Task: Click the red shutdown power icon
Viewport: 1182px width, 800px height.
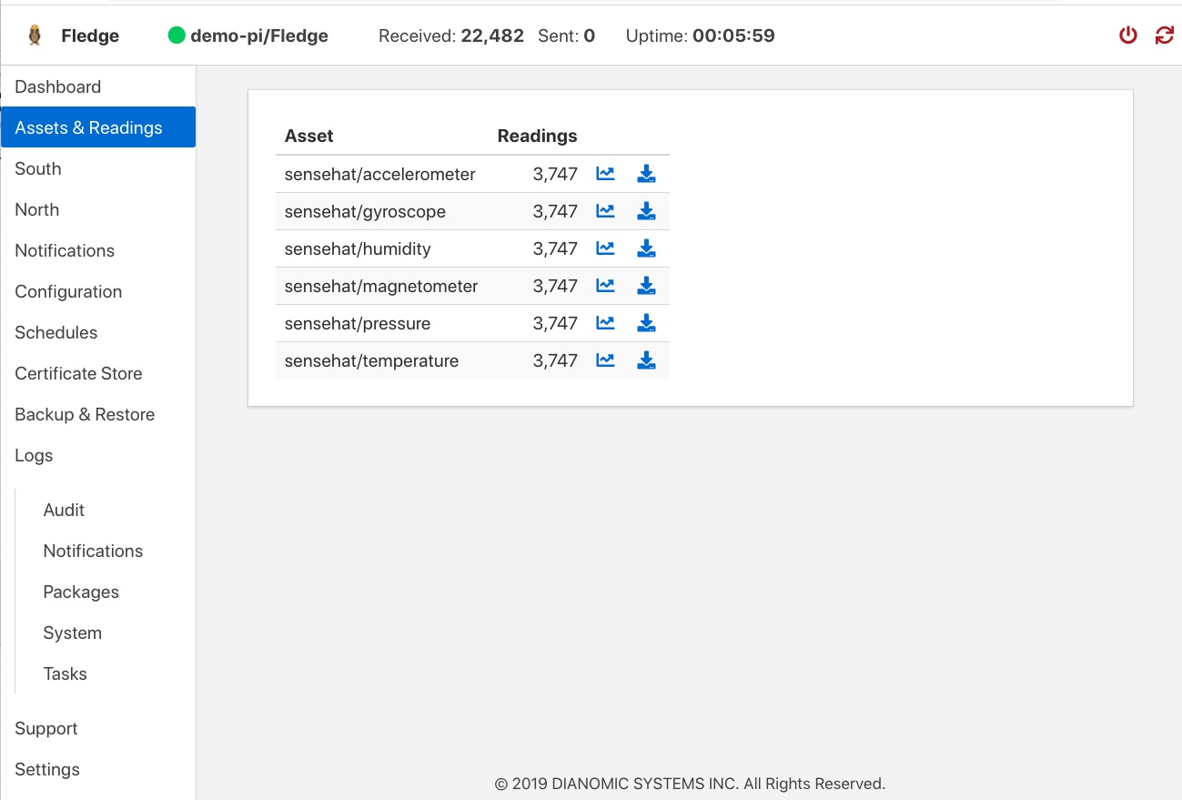Action: click(1128, 35)
